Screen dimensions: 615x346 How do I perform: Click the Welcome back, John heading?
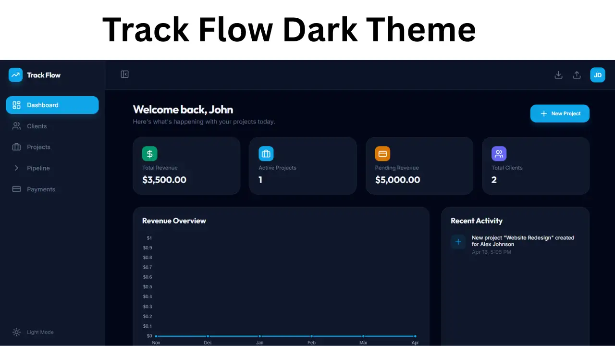(x=183, y=110)
